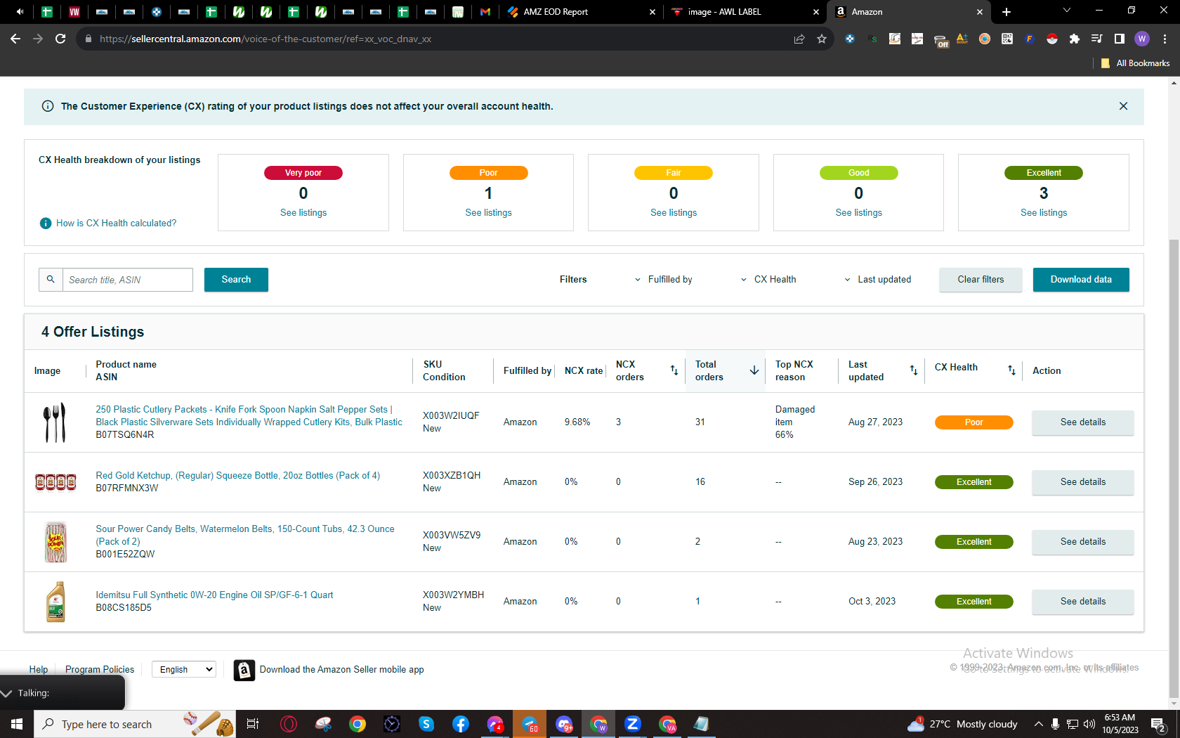The width and height of the screenshot is (1180, 738).
Task: See listings under the Poor rating card
Action: point(488,213)
